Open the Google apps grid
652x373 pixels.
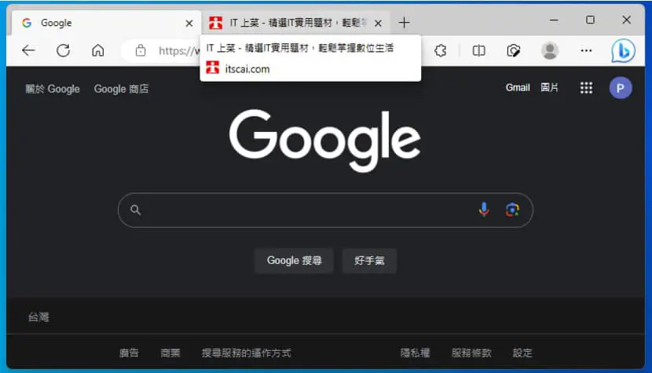586,88
